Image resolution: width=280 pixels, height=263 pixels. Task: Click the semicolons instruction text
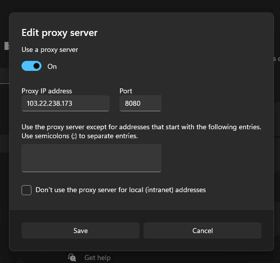pyautogui.click(x=79, y=136)
